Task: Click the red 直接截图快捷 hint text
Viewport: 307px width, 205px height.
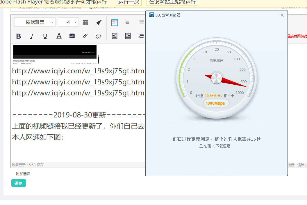Action: click(297, 36)
